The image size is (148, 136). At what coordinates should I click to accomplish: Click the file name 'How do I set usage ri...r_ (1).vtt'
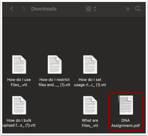point(90,82)
